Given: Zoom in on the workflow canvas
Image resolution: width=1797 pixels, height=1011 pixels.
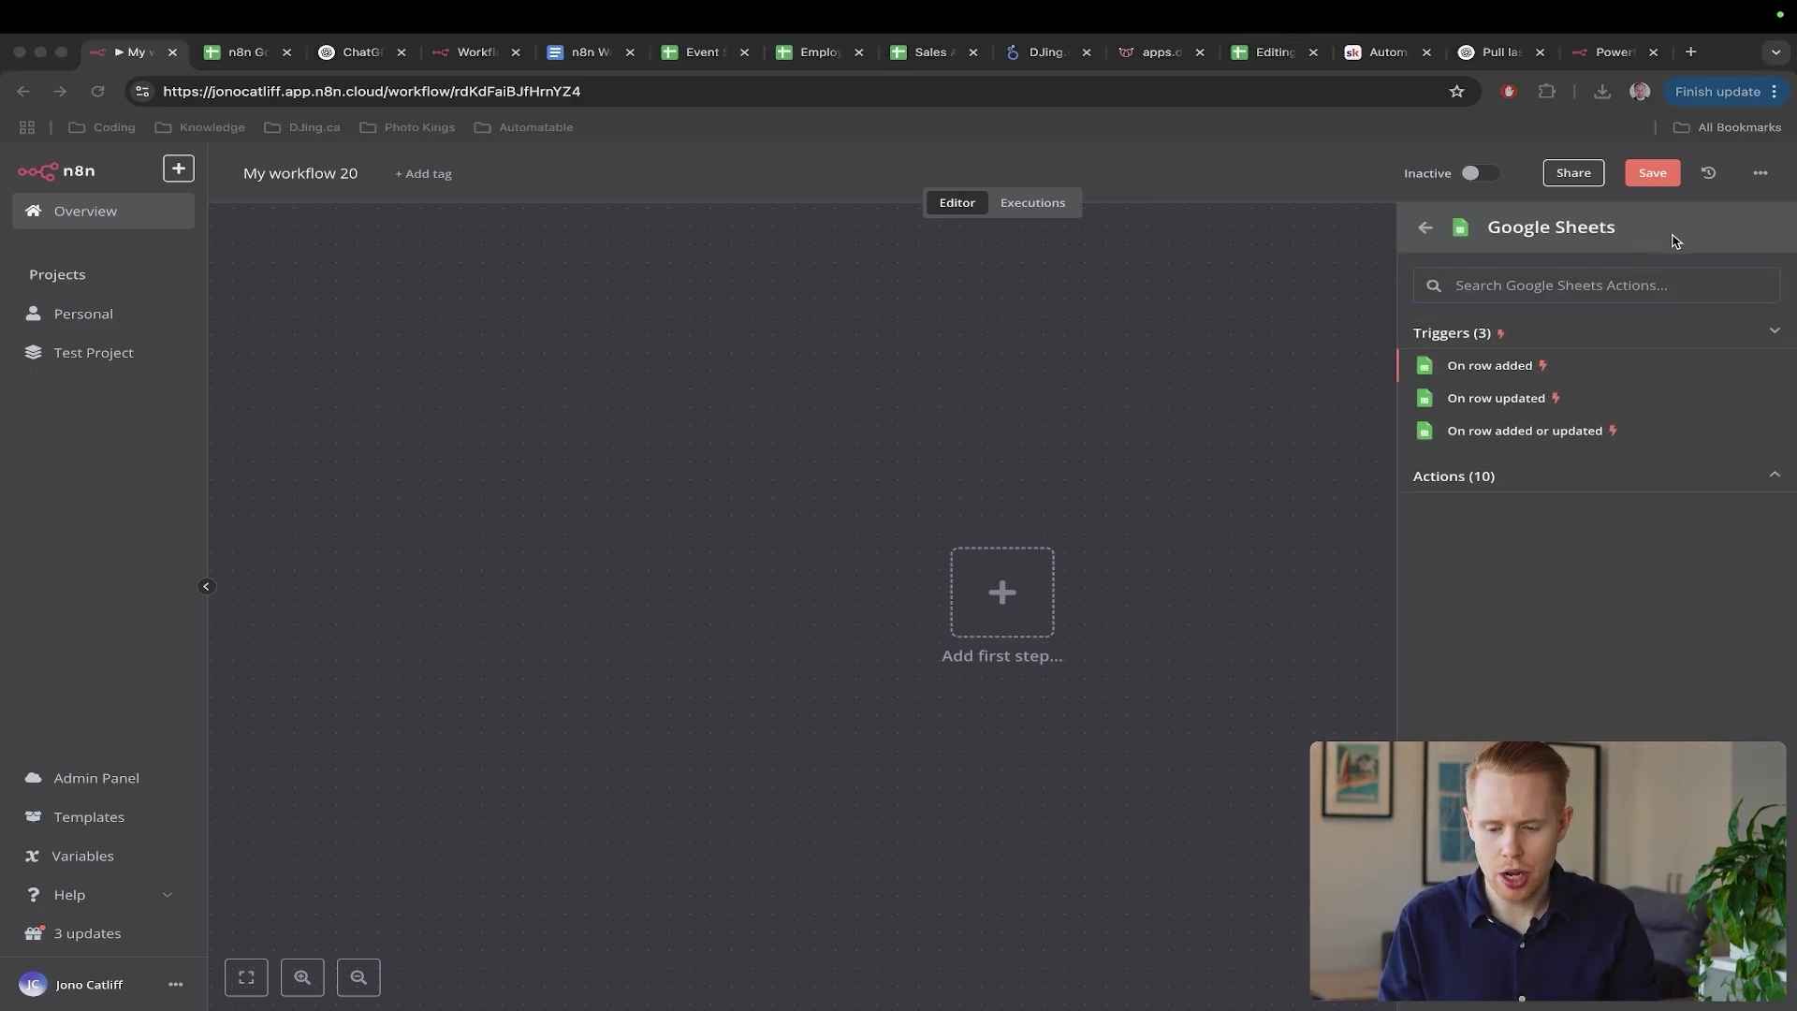Looking at the screenshot, I should click(302, 977).
